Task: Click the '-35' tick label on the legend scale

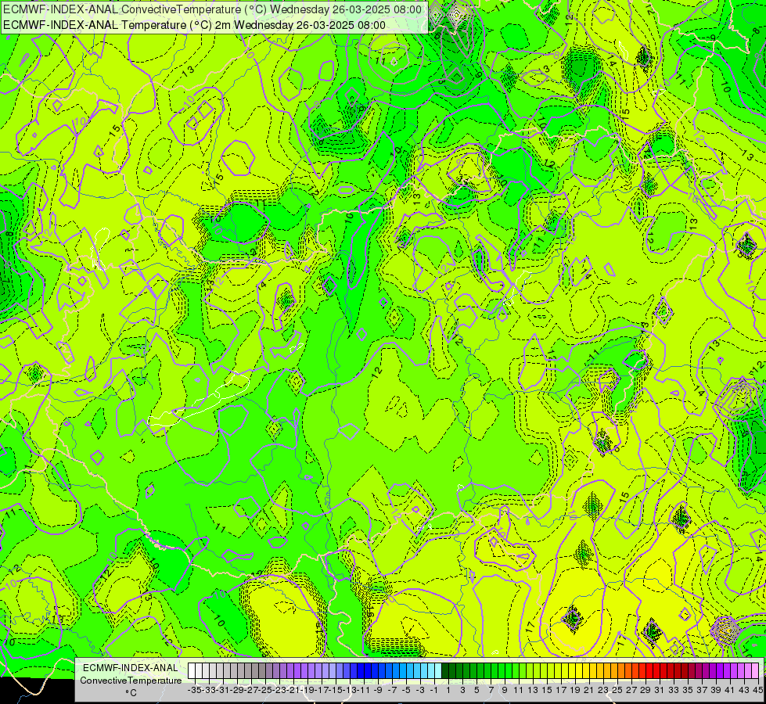Action: coord(194,690)
